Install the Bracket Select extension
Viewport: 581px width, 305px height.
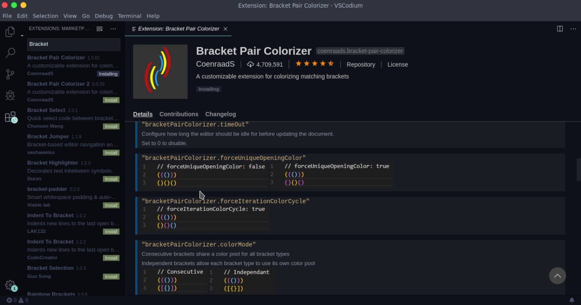point(111,126)
